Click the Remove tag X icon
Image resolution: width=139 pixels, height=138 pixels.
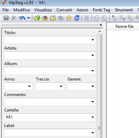[14, 18]
